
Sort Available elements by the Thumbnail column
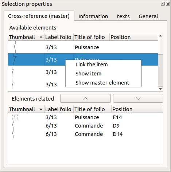26,37
